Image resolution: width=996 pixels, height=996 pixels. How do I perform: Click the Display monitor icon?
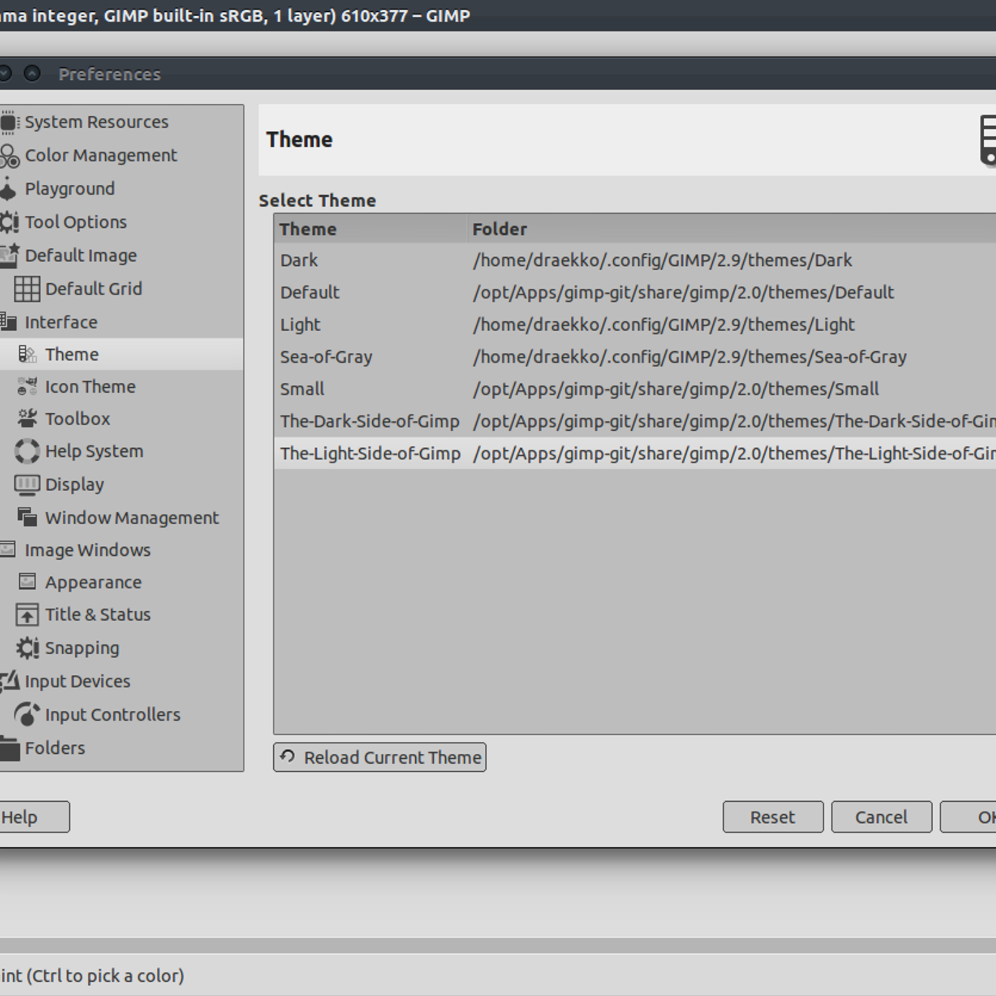(27, 485)
